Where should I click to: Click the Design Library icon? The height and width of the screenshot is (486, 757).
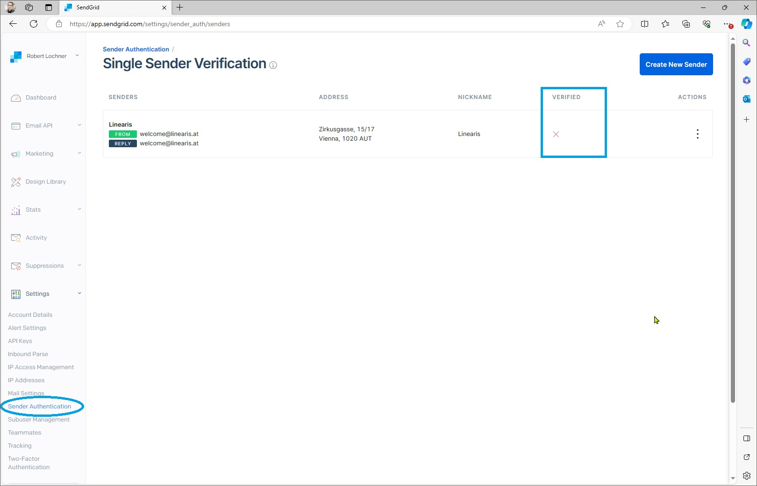[x=16, y=182]
